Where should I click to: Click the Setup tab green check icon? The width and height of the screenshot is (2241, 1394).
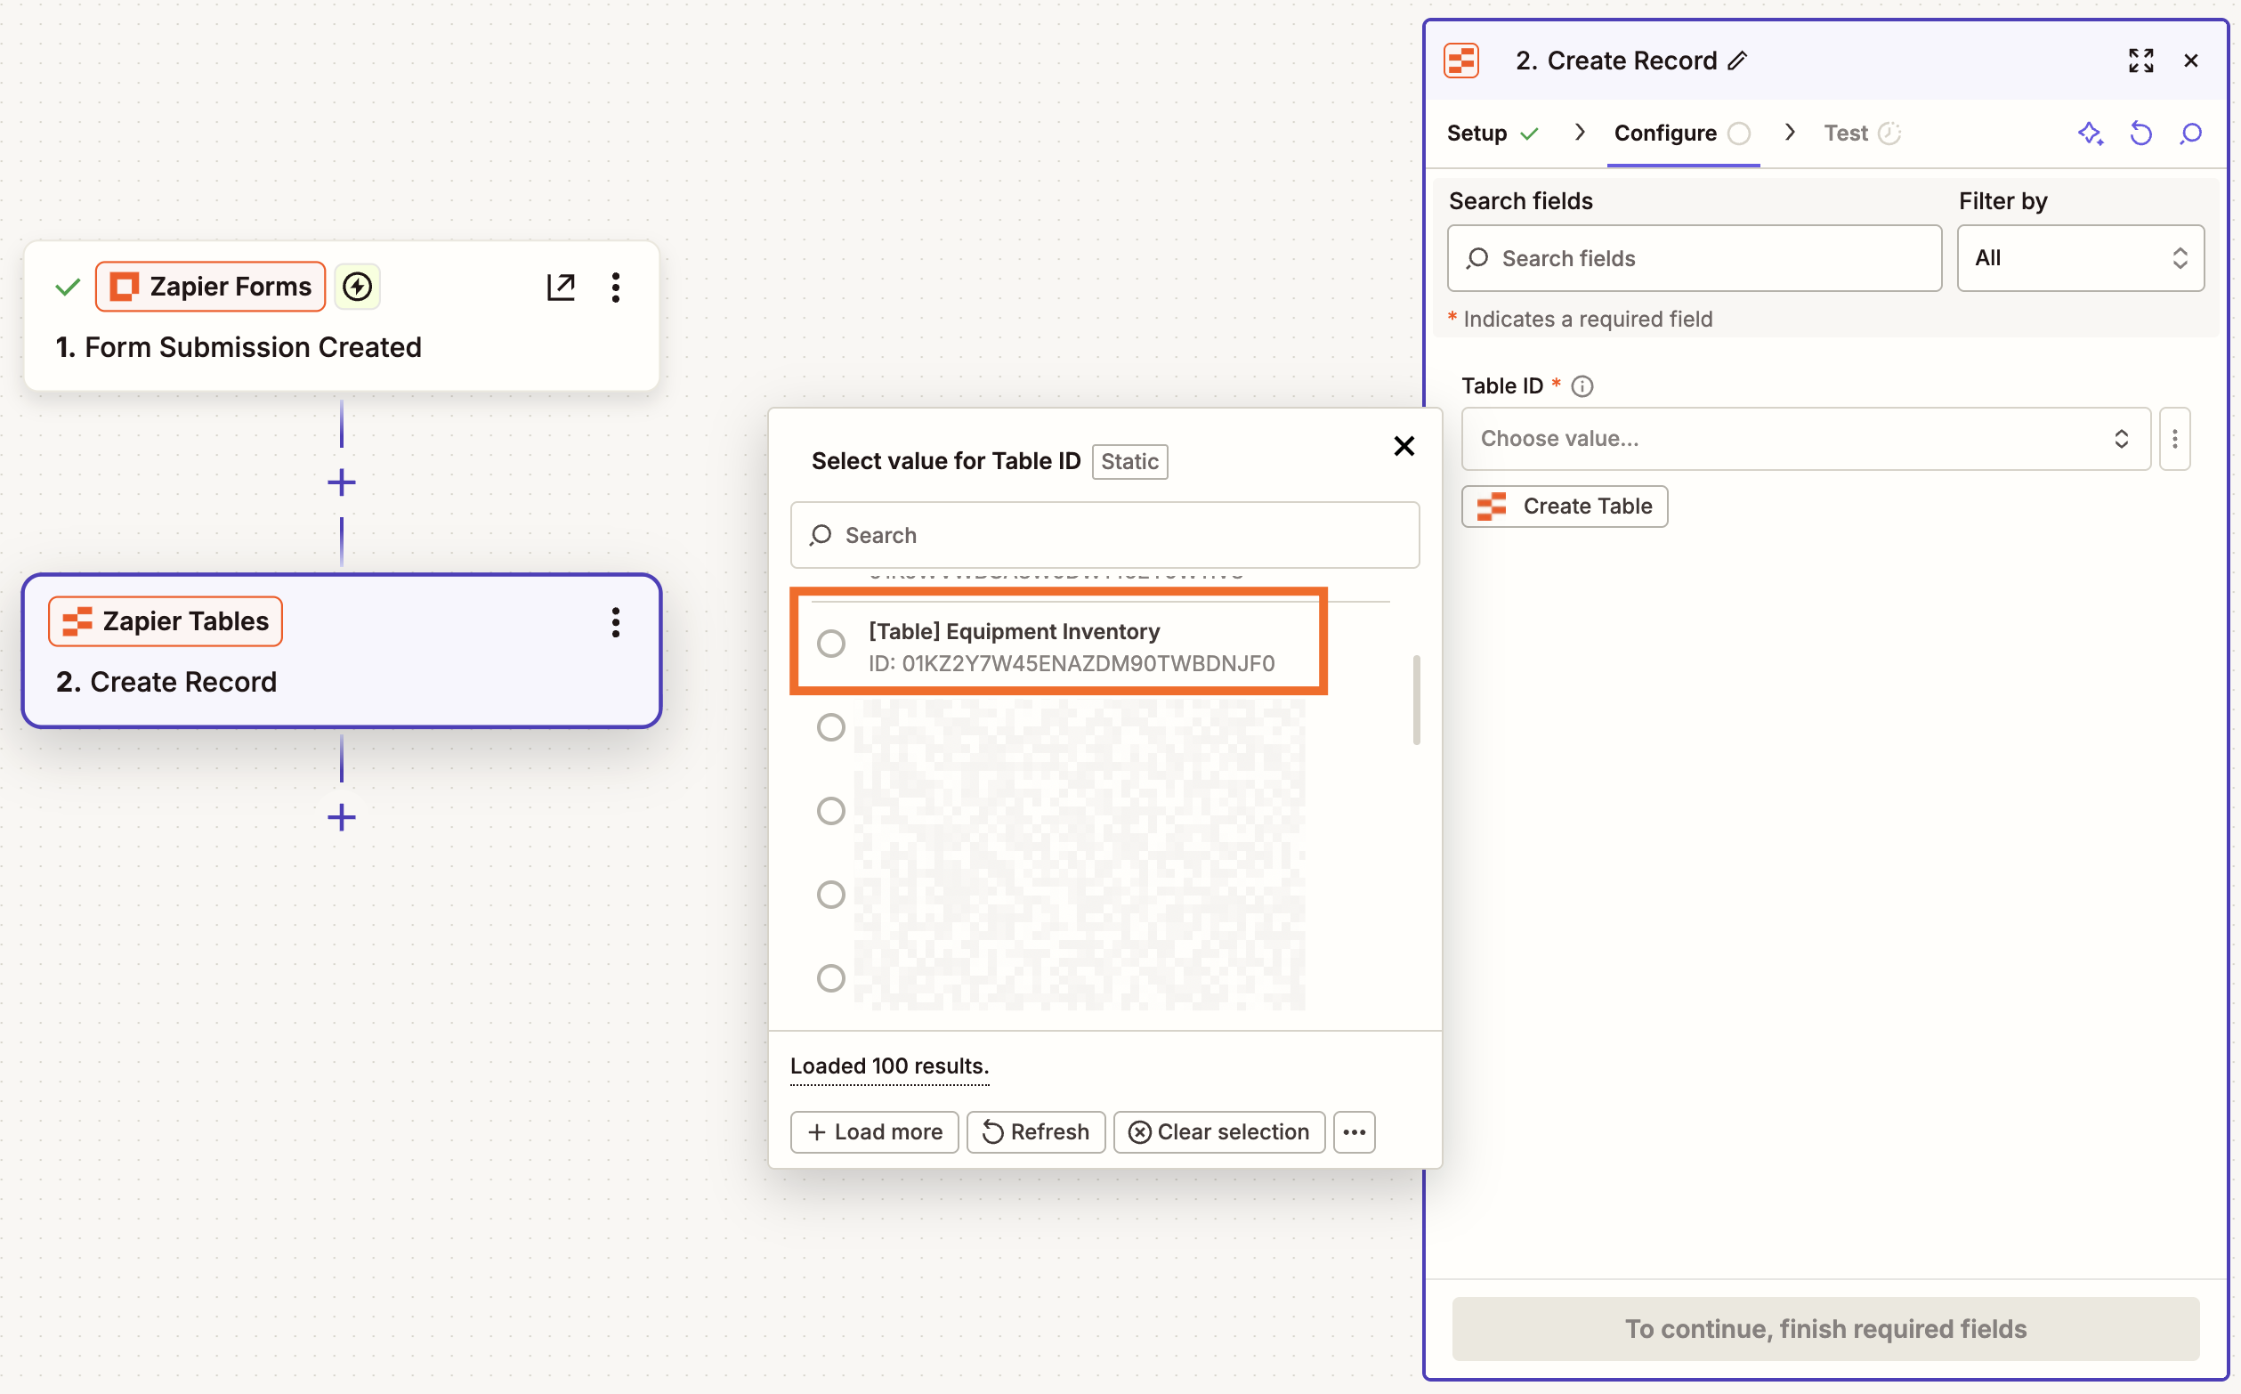(x=1529, y=134)
